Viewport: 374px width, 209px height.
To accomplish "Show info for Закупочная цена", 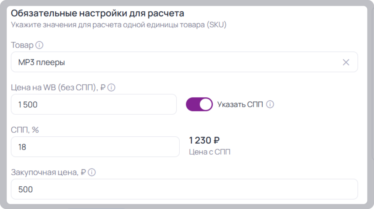I will coord(92,172).
